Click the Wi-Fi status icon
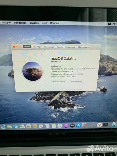The width and height of the screenshot is (117, 156). point(115,24)
